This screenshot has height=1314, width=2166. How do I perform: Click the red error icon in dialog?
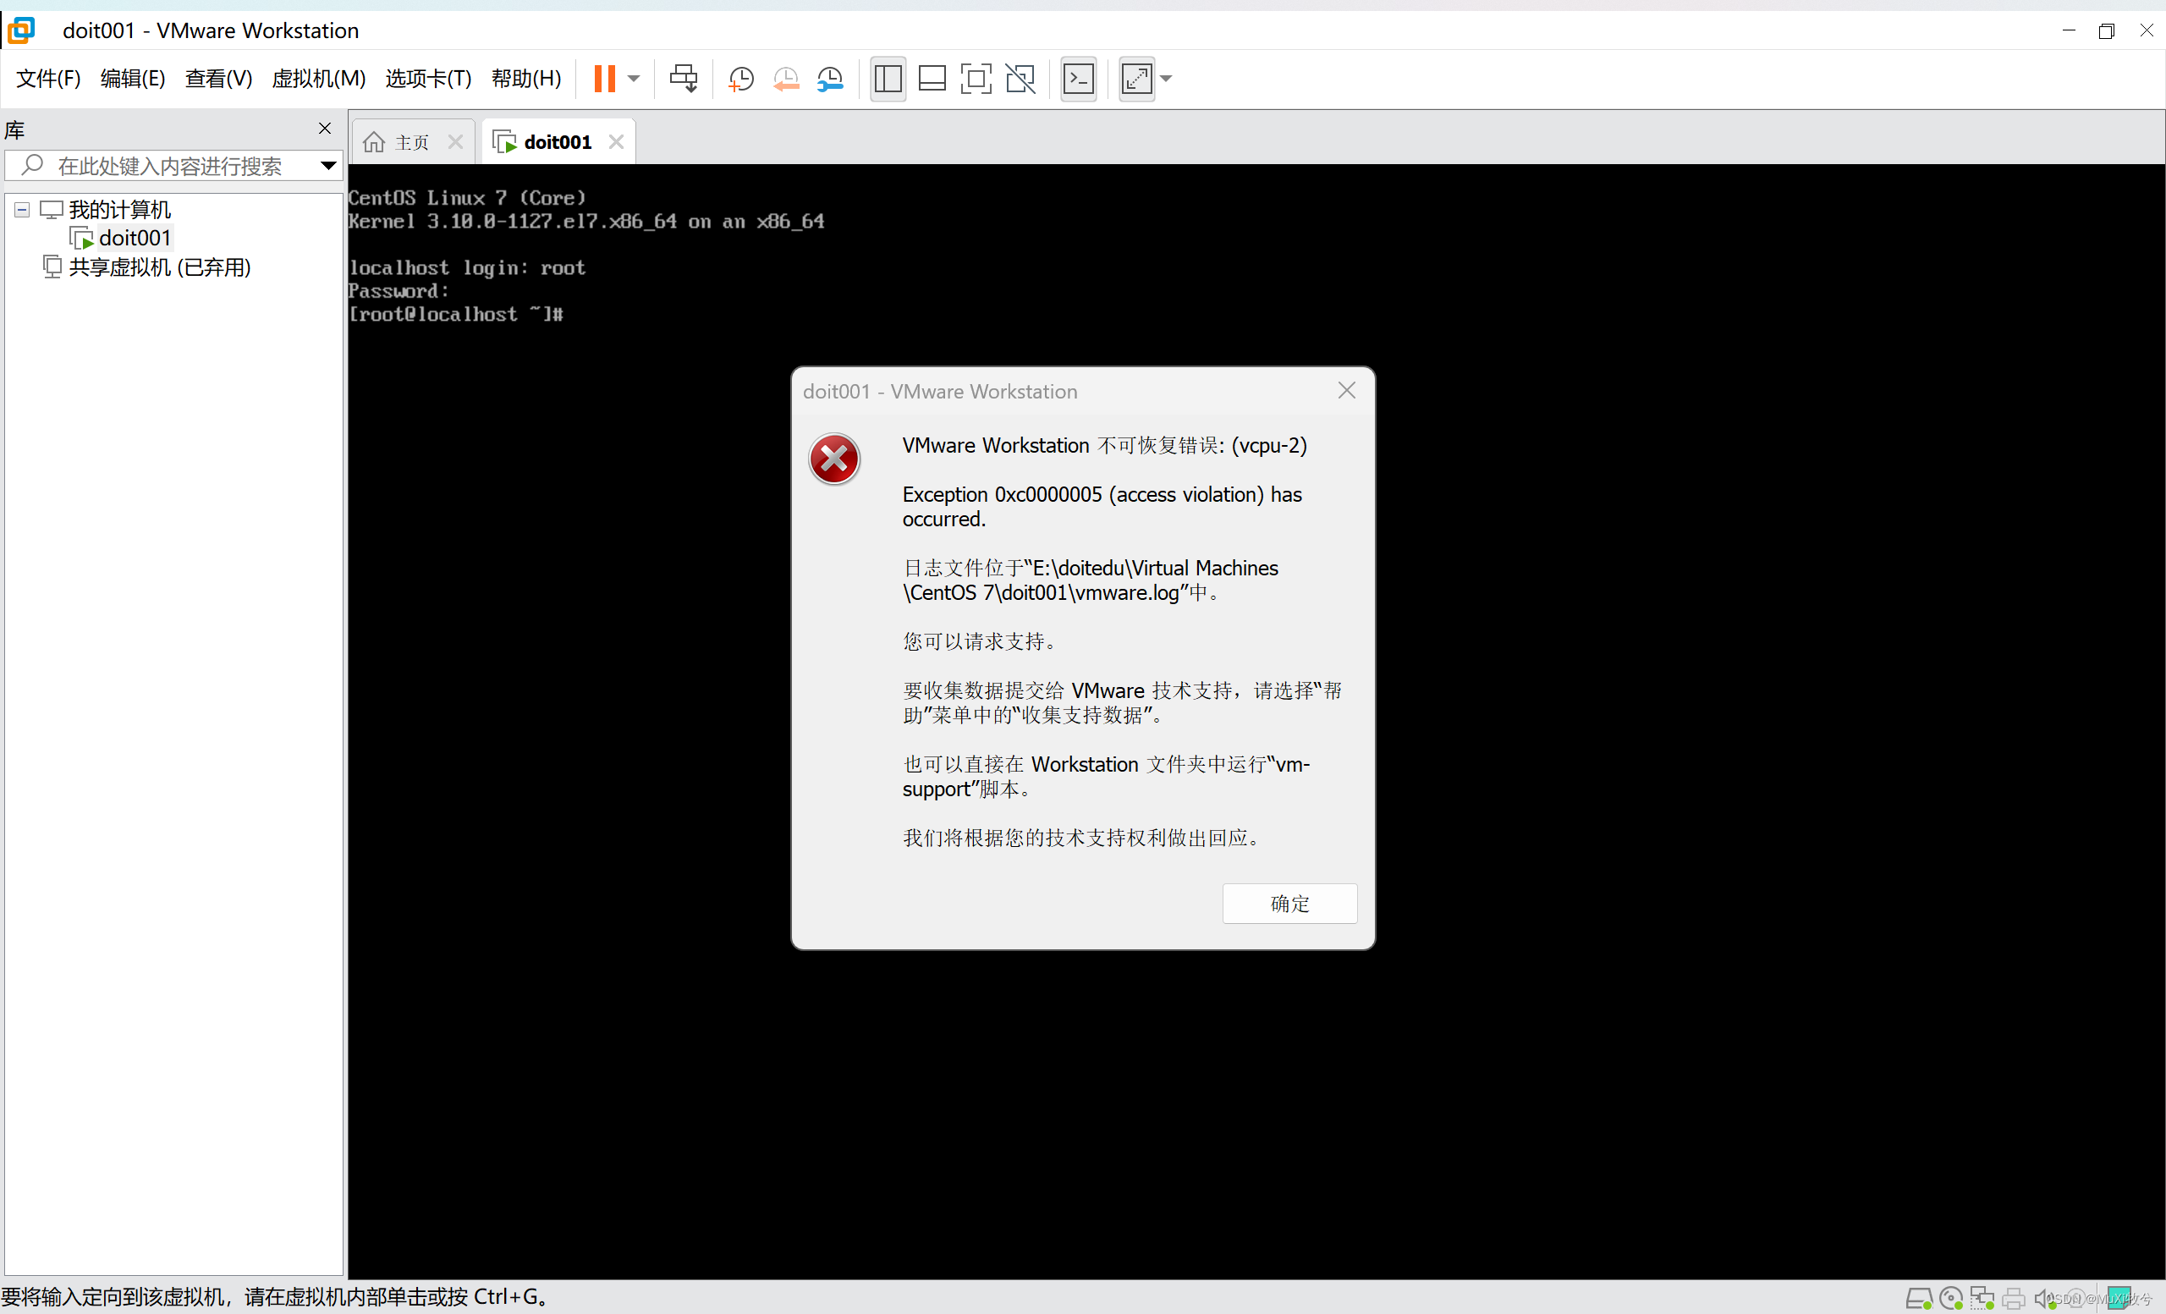[x=833, y=459]
